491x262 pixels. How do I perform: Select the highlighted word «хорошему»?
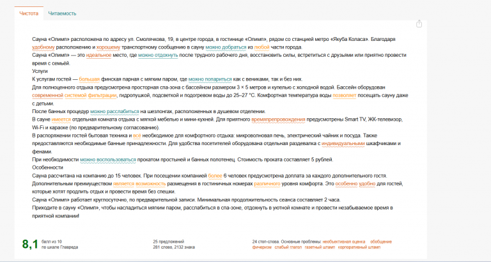pos(108,47)
